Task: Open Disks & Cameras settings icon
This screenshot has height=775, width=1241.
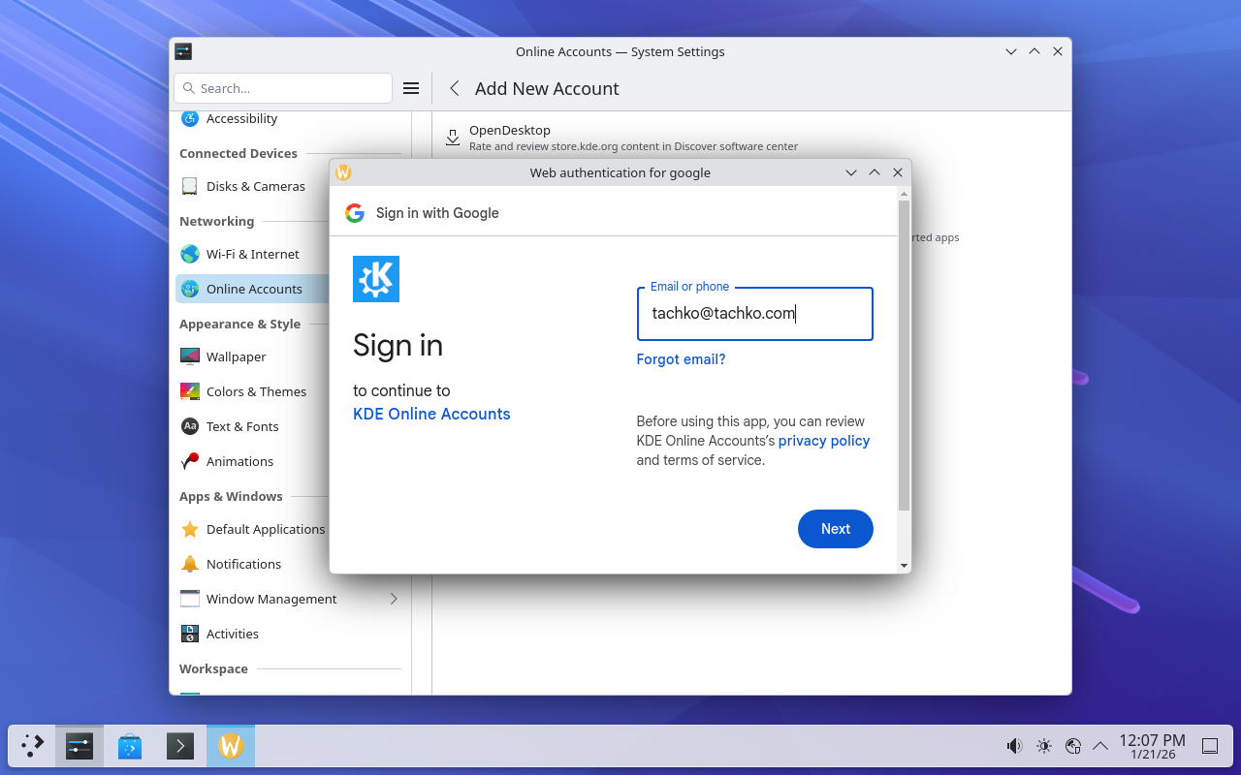Action: (190, 186)
